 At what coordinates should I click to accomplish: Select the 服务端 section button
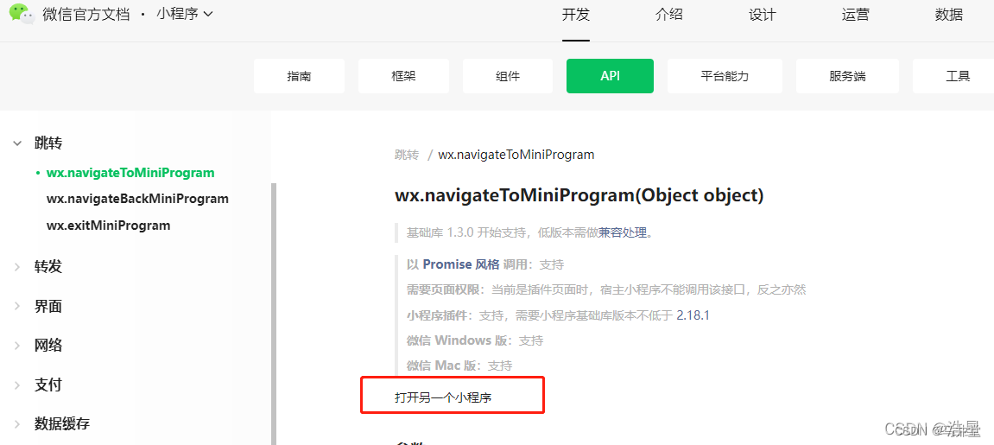click(x=847, y=76)
